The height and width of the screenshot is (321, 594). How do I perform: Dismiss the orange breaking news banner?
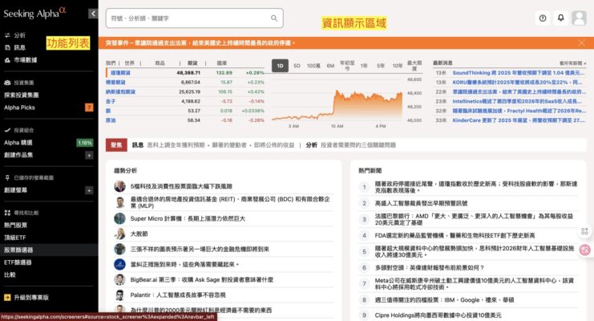point(582,43)
